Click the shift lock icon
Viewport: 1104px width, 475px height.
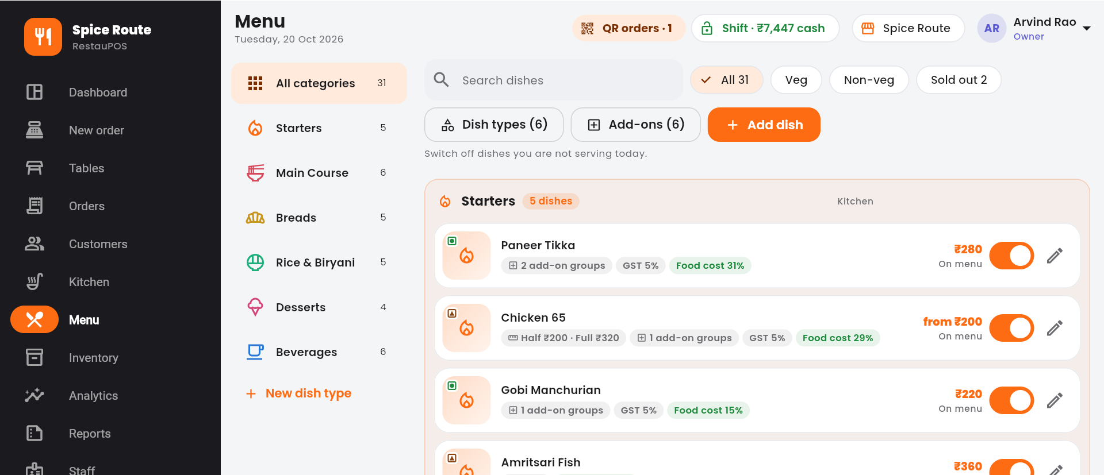[x=707, y=28]
